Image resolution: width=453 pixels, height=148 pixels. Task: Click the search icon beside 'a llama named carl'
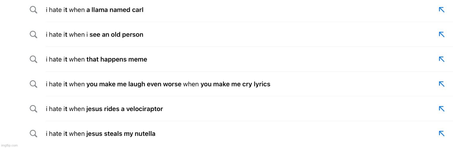pos(34,10)
